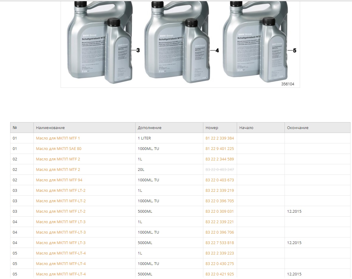Open the "Масло для МКПП MTF 1" link
This screenshot has height=279, width=352.
click(x=58, y=138)
